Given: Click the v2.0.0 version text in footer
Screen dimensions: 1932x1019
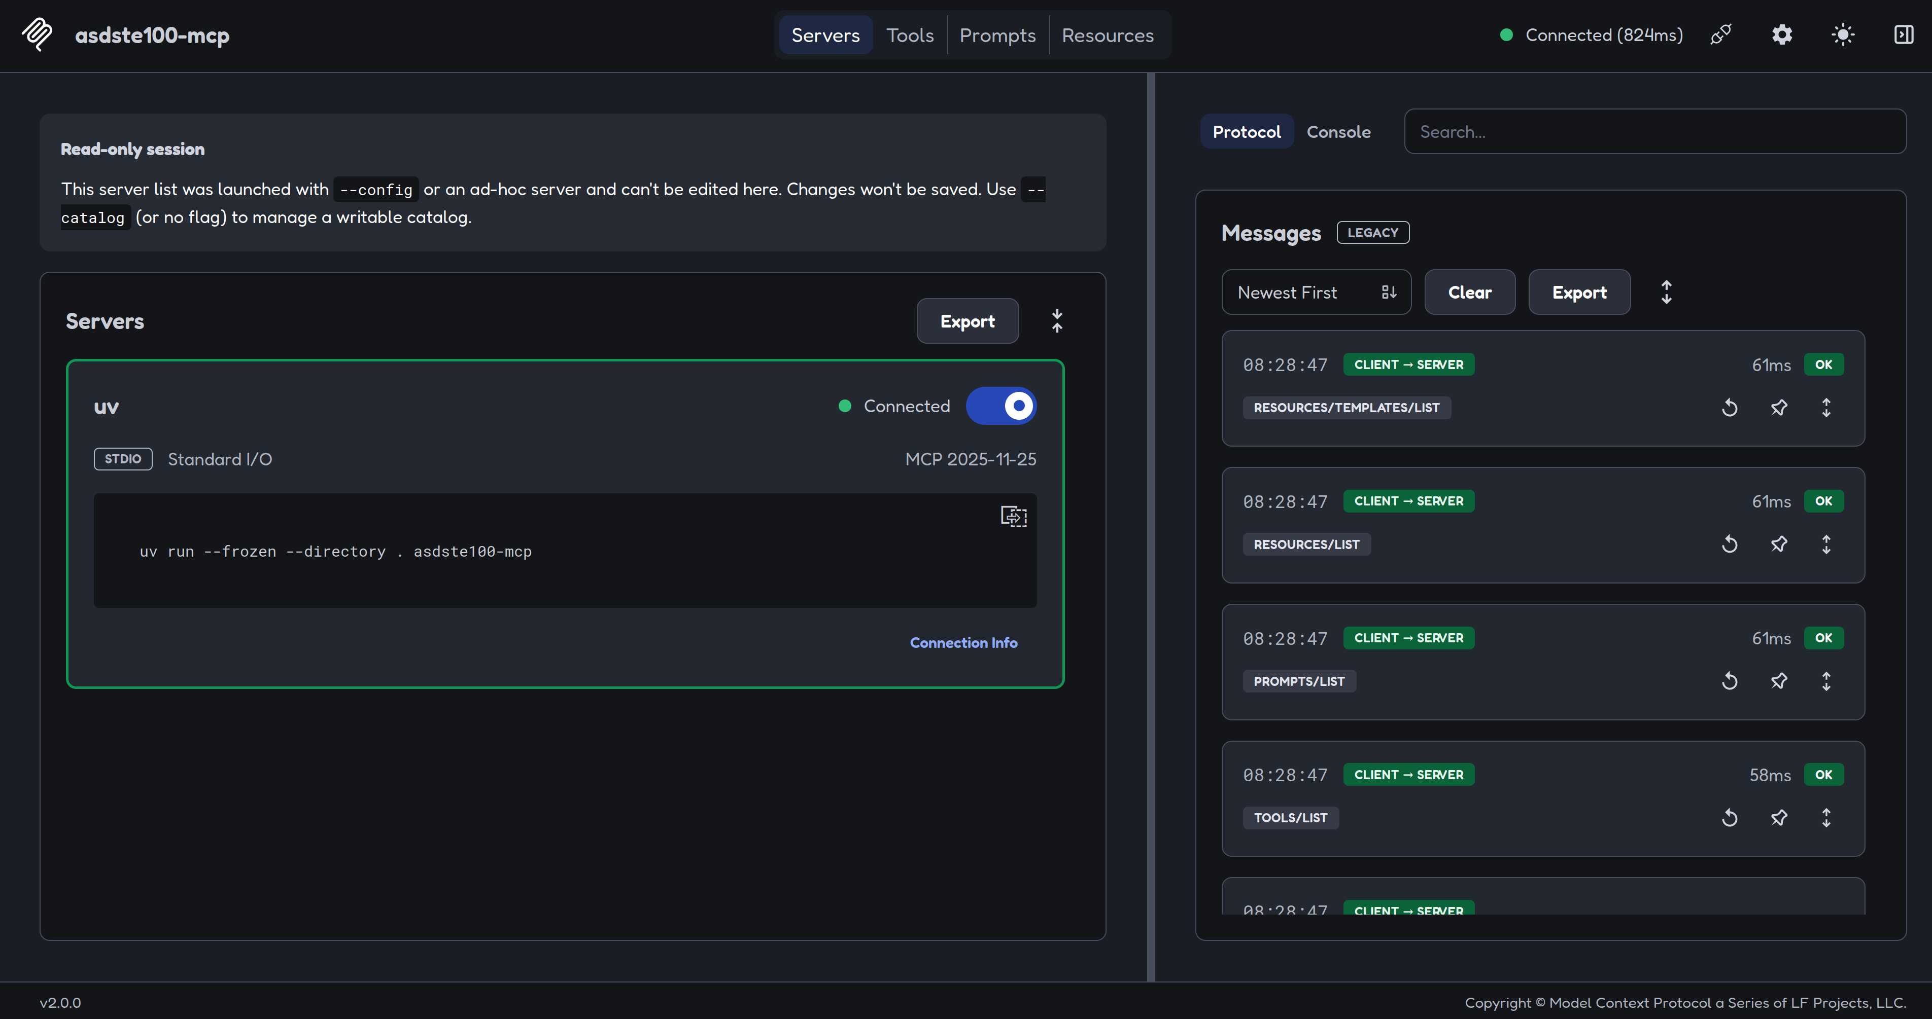Looking at the screenshot, I should [60, 1002].
